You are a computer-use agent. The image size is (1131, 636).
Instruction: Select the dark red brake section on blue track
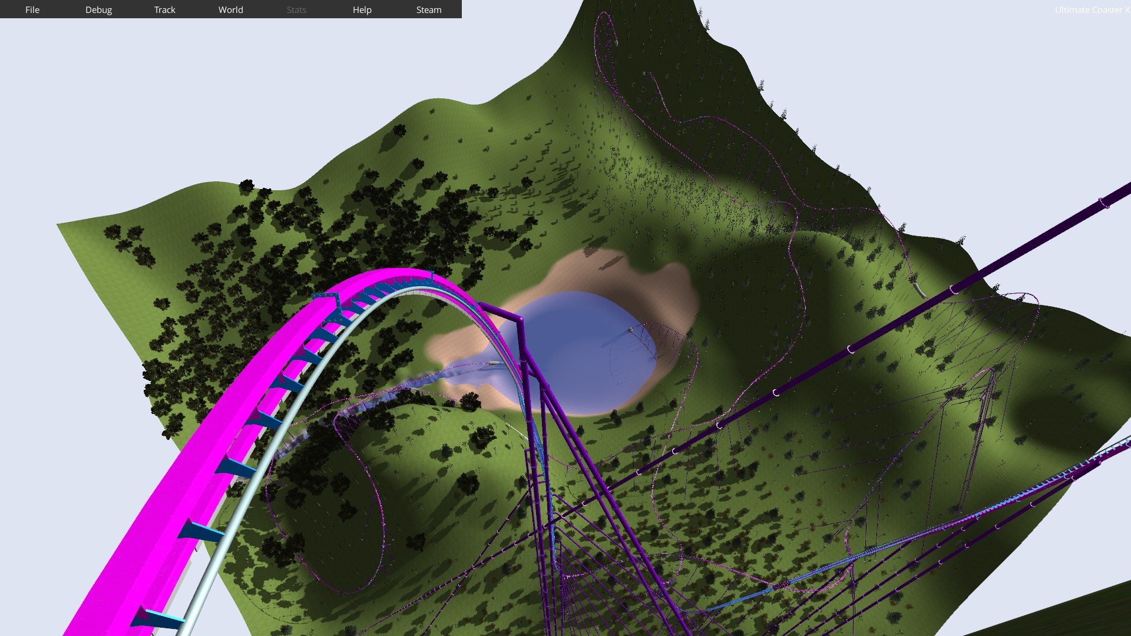[x=781, y=585]
